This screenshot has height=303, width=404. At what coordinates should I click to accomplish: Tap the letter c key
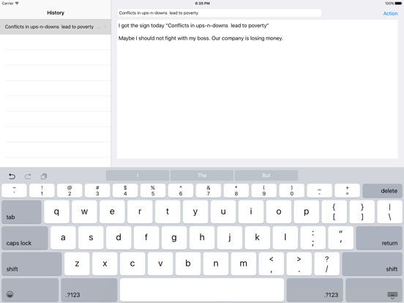point(132,263)
